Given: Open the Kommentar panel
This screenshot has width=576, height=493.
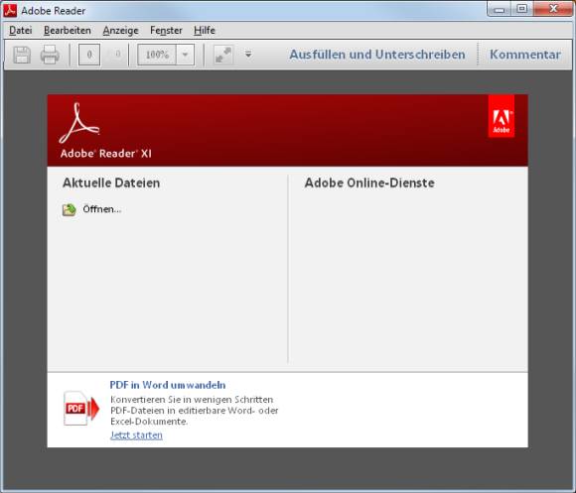Looking at the screenshot, I should pyautogui.click(x=525, y=55).
